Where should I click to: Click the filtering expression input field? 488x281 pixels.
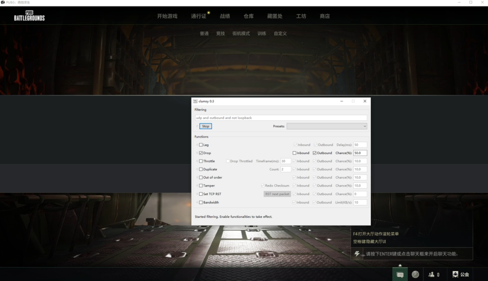click(x=281, y=117)
